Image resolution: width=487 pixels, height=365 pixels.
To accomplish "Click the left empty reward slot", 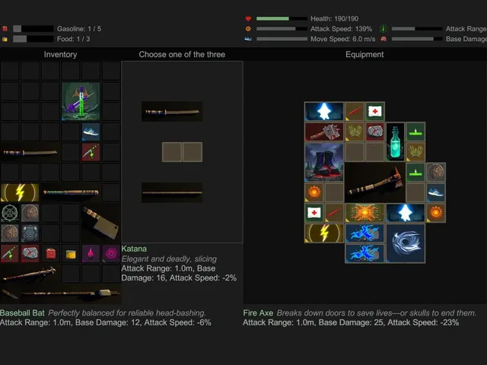I will tap(172, 152).
